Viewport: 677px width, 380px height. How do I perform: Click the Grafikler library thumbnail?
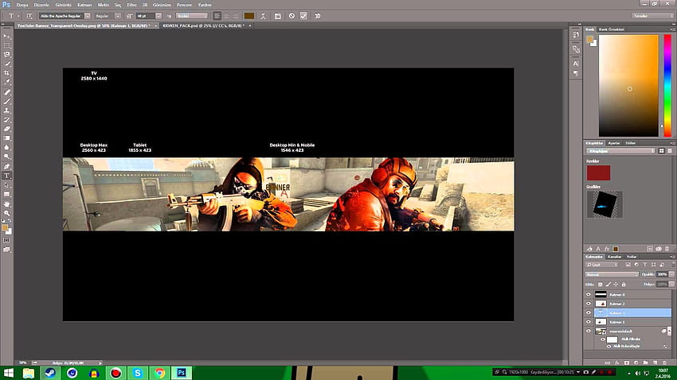(x=605, y=204)
